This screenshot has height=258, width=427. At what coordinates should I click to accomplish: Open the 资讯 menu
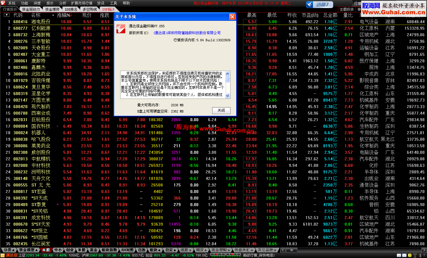[101, 3]
